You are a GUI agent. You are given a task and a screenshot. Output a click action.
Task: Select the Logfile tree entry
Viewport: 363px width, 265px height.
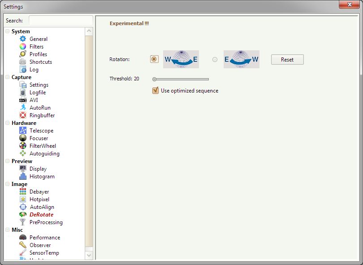tap(38, 93)
